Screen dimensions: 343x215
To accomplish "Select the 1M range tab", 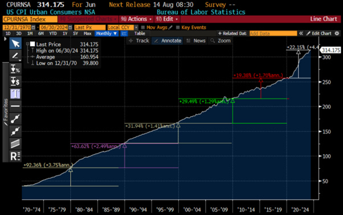I will click(x=30, y=34).
